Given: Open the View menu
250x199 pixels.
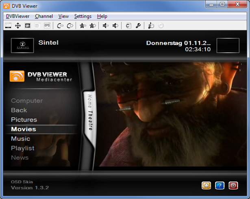Looking at the screenshot, I should (x=63, y=16).
